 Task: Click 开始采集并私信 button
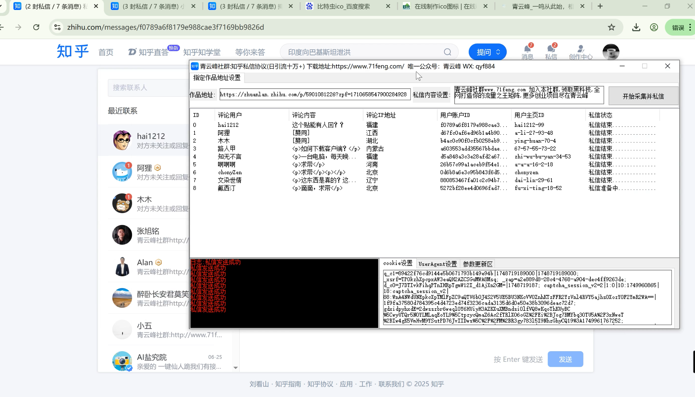coord(643,96)
